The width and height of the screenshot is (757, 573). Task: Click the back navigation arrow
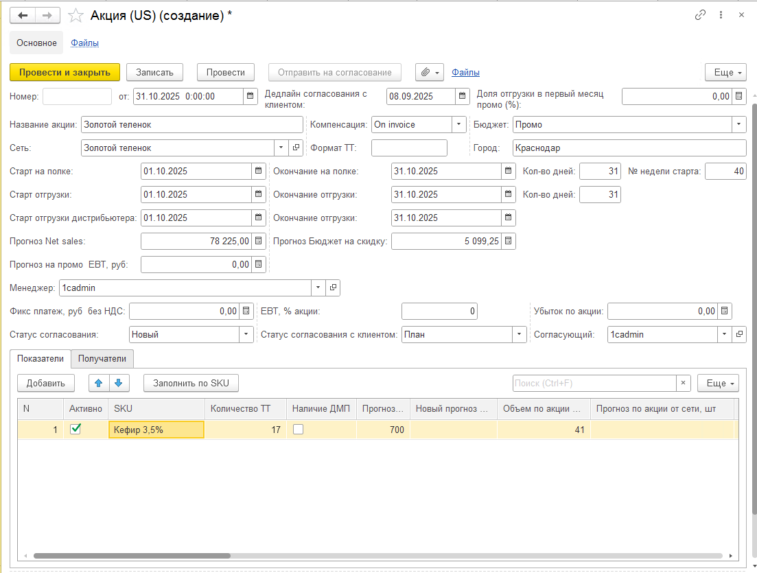click(x=23, y=15)
